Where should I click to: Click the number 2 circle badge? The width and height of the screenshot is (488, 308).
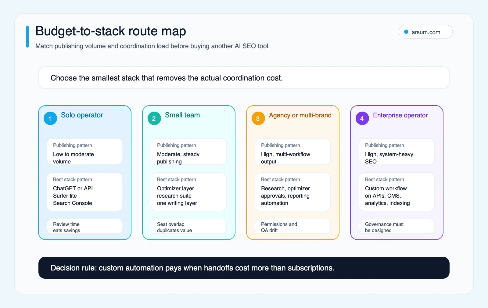(154, 118)
